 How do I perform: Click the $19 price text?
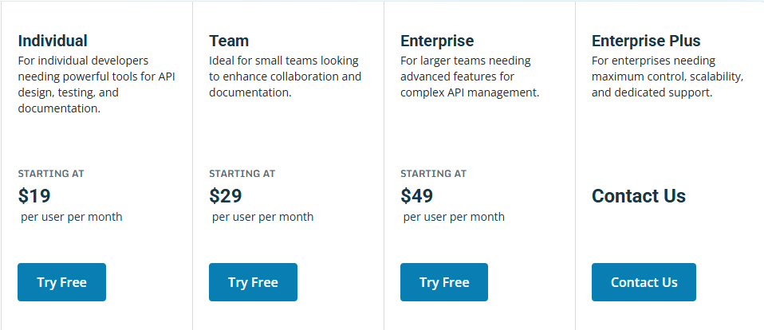pyautogui.click(x=34, y=195)
